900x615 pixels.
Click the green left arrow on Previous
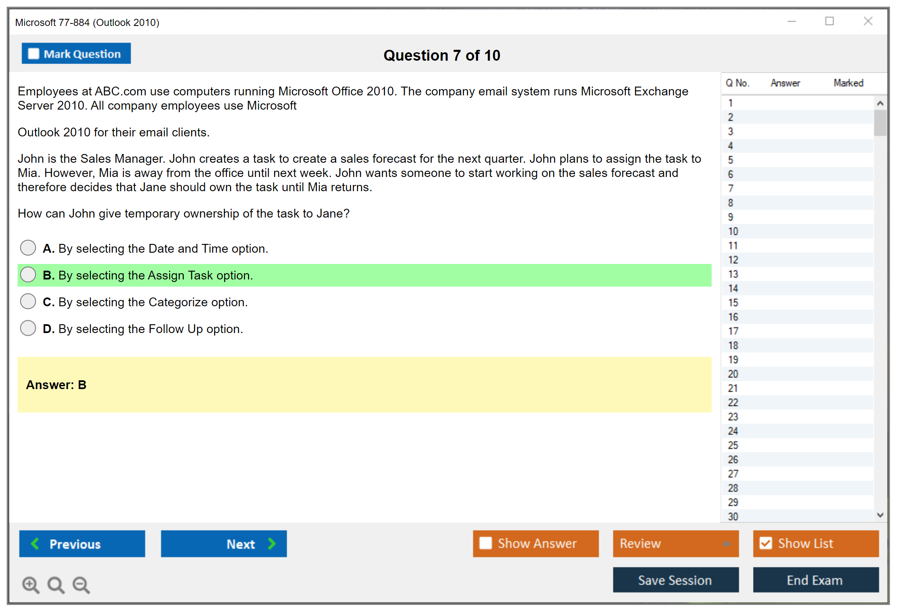click(35, 543)
